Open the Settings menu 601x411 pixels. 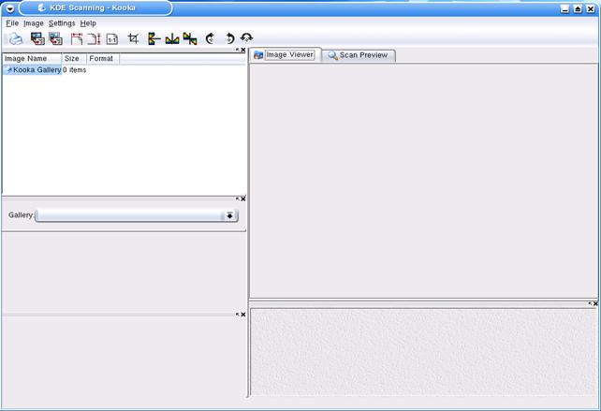click(62, 22)
